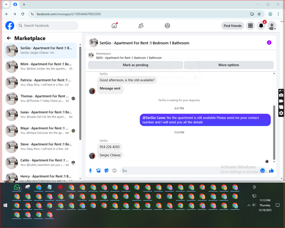Click the Find friends button
Viewport: 285px width, 228px height.
tap(233, 26)
